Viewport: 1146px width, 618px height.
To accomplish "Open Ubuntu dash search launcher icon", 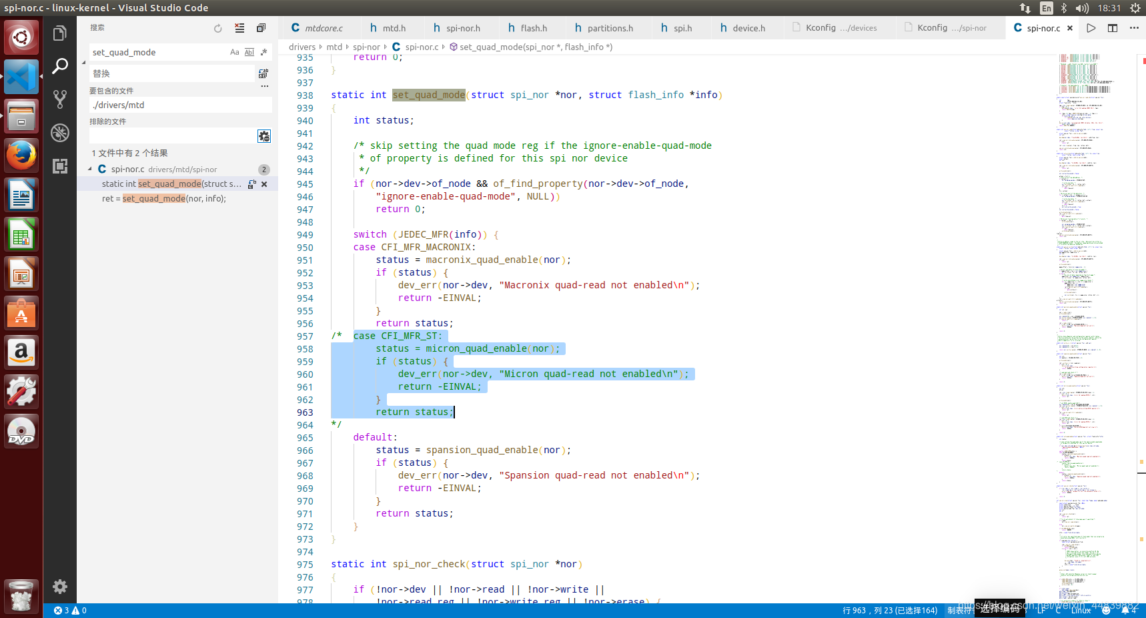I will [21, 37].
